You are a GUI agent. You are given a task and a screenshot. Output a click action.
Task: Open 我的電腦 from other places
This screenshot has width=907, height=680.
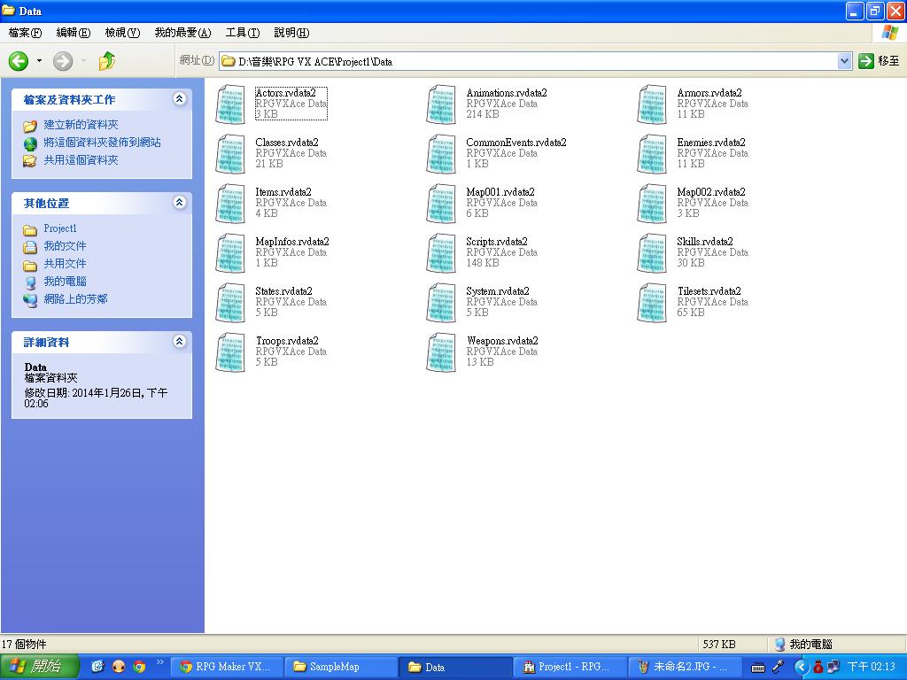(x=65, y=282)
